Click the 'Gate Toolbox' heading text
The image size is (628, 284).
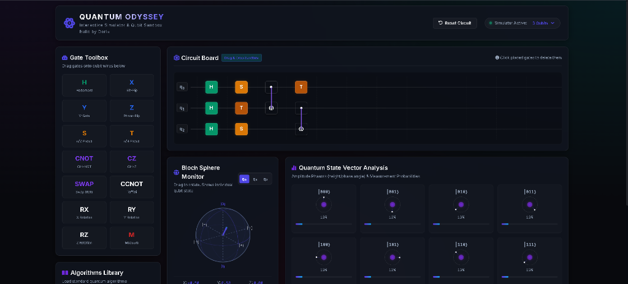[89, 58]
